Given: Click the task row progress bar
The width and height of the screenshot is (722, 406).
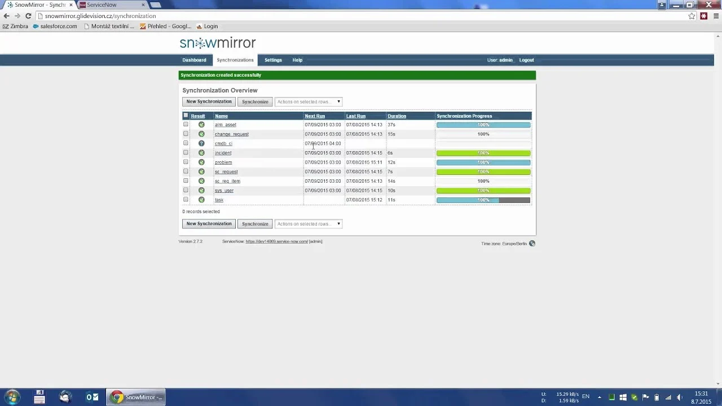Looking at the screenshot, I should tap(483, 200).
